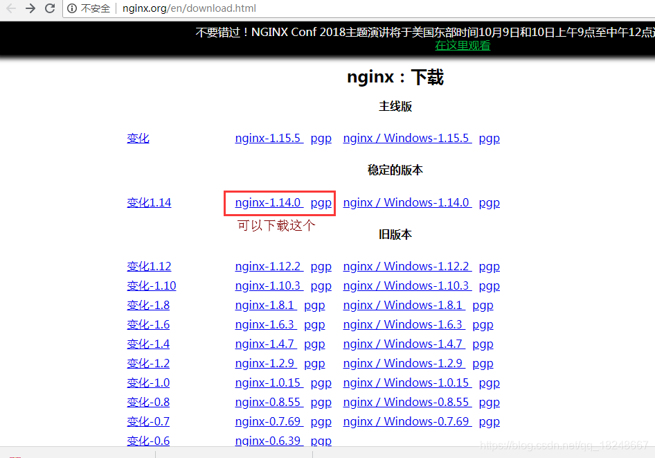Open the 变化-1.0 changes link
The height and width of the screenshot is (458, 655).
(148, 383)
